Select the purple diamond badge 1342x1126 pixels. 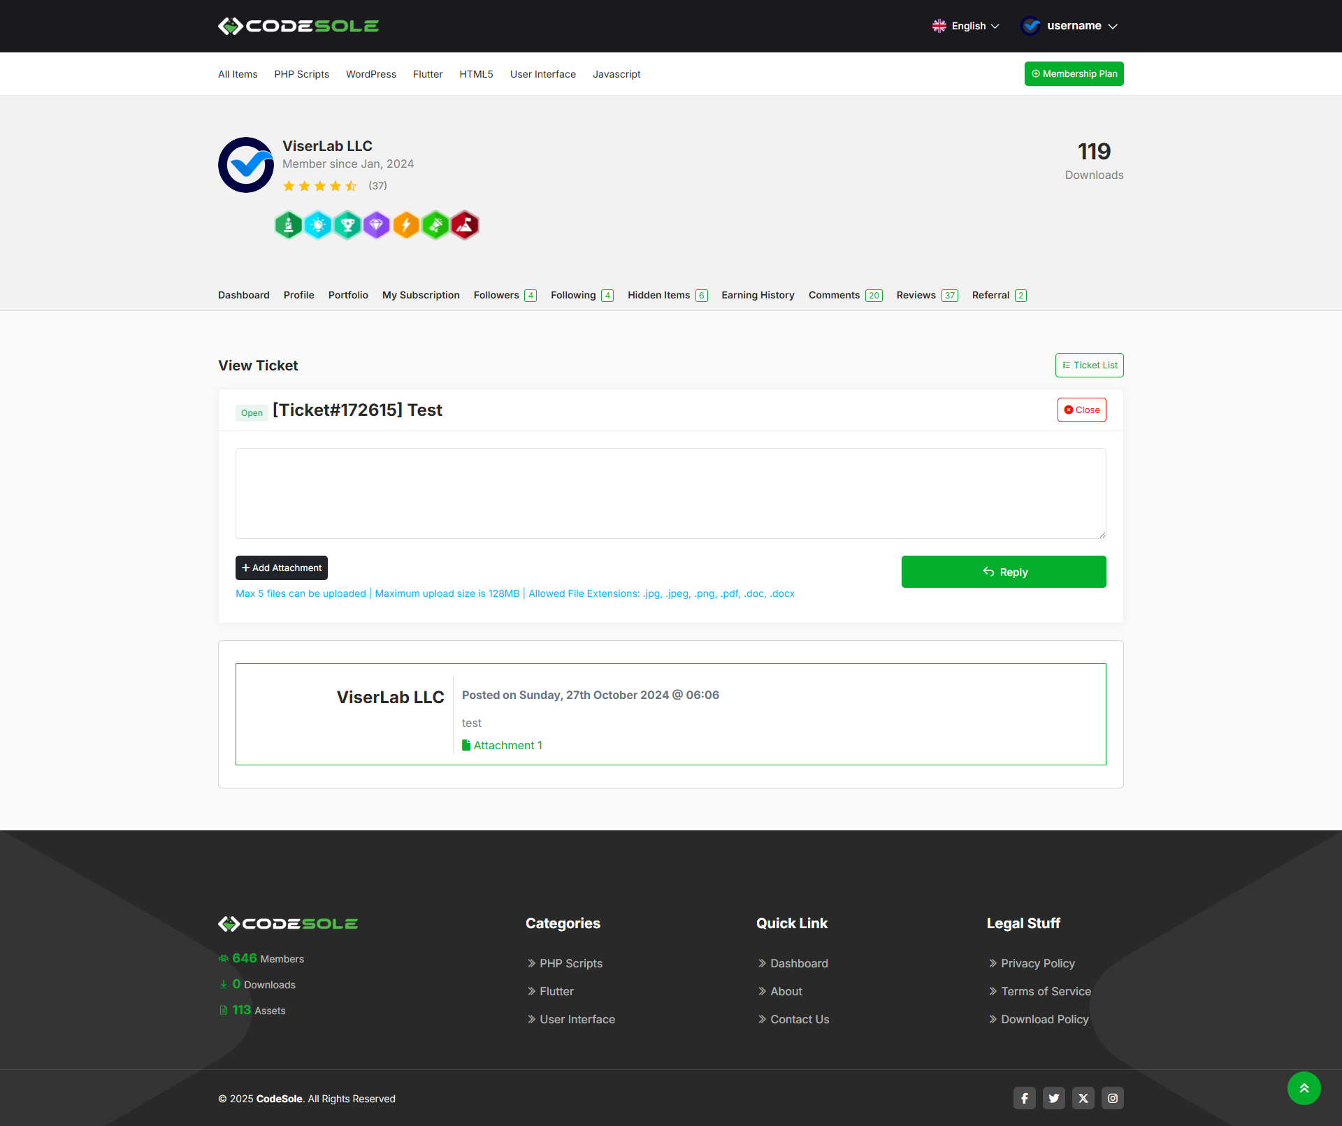tap(377, 225)
